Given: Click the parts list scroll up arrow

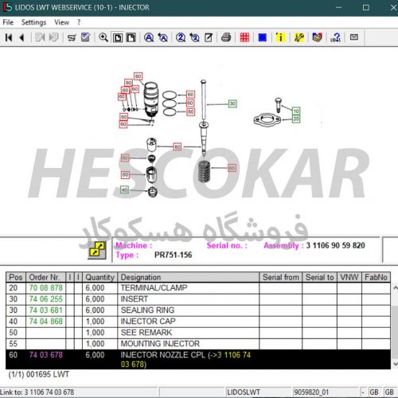Looking at the screenshot, I should 395,287.
